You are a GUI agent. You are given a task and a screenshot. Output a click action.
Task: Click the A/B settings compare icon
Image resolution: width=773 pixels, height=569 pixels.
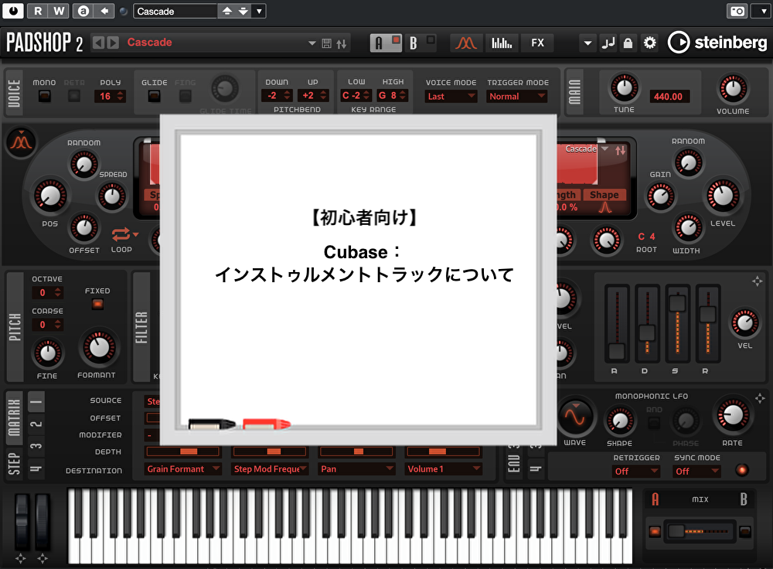[x=83, y=11]
